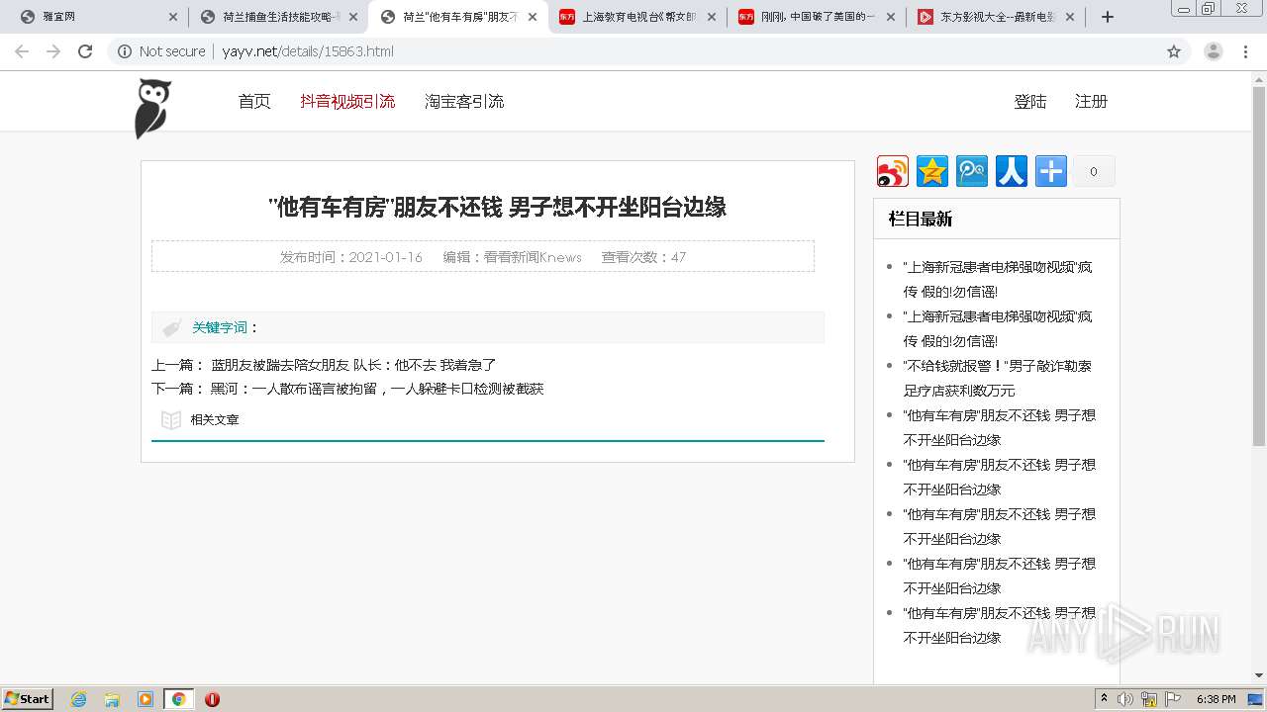This screenshot has width=1267, height=712.
Task: Switch to the 刚刚,中国破了美国的 tab
Action: click(817, 17)
